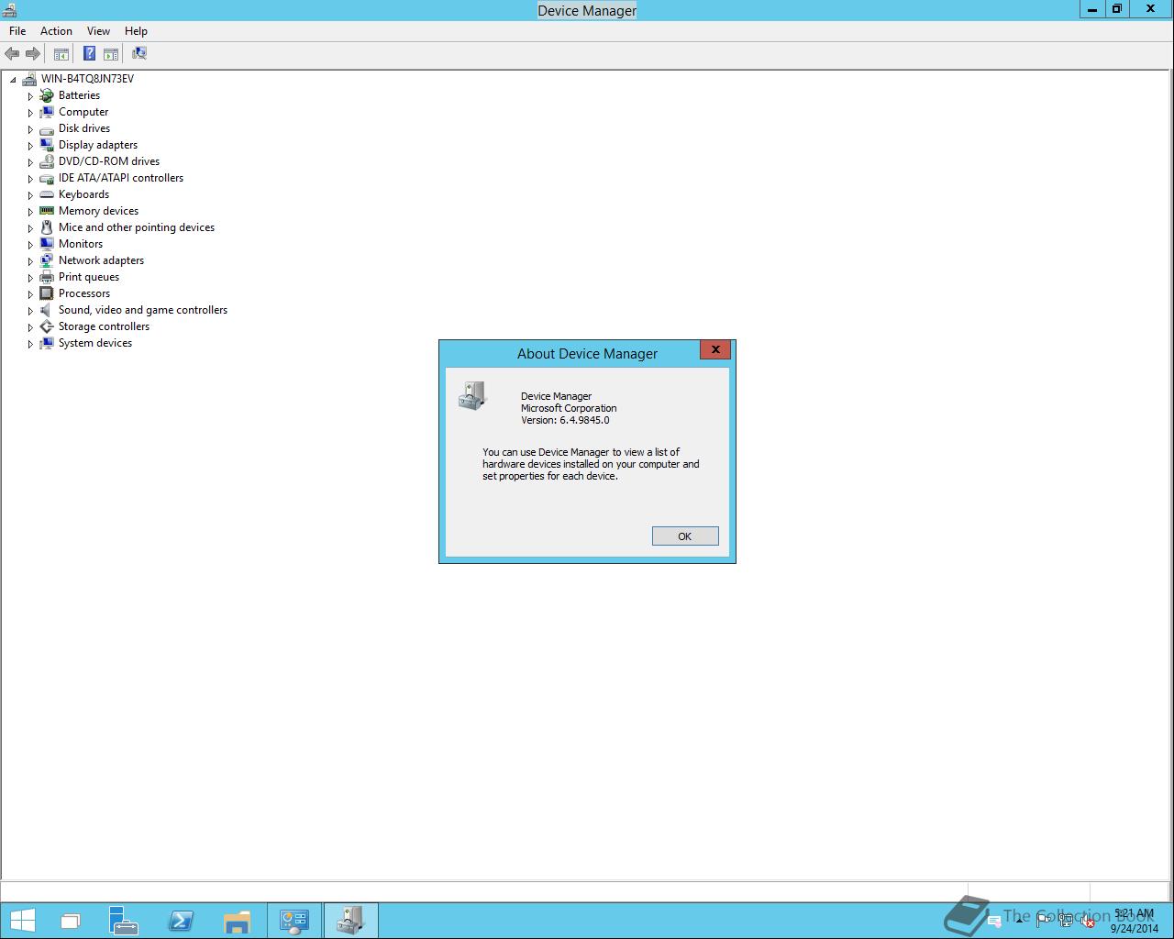Click the Device Manager taskbar button
This screenshot has width=1174, height=939.
point(350,921)
